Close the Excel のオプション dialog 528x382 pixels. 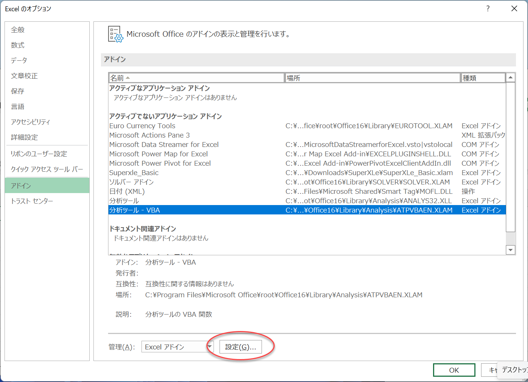[514, 9]
